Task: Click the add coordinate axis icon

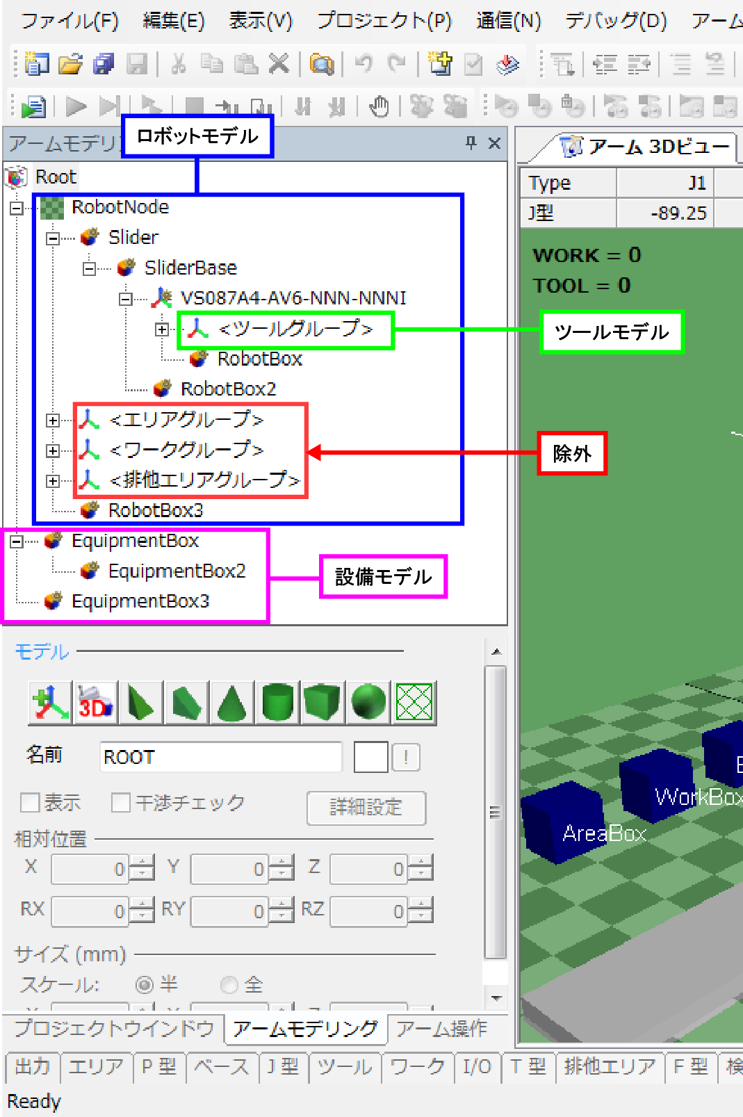Action: 50,702
